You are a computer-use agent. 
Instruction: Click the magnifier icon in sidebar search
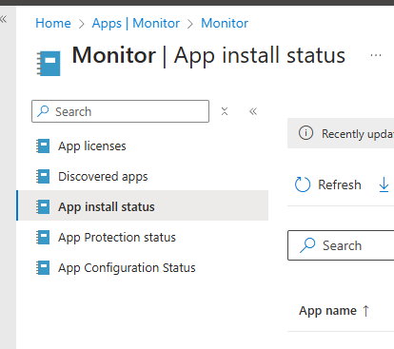coord(43,111)
